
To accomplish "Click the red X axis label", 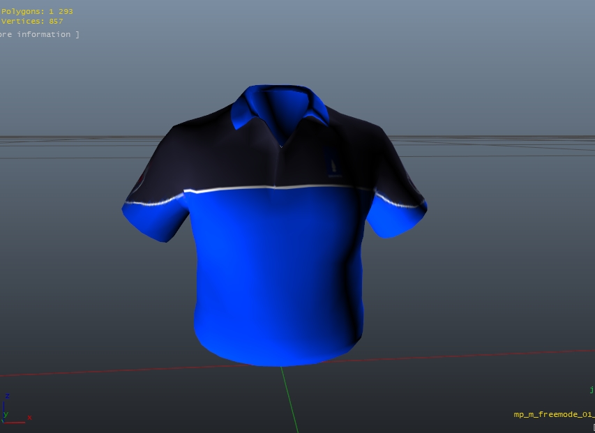I will tap(29, 418).
